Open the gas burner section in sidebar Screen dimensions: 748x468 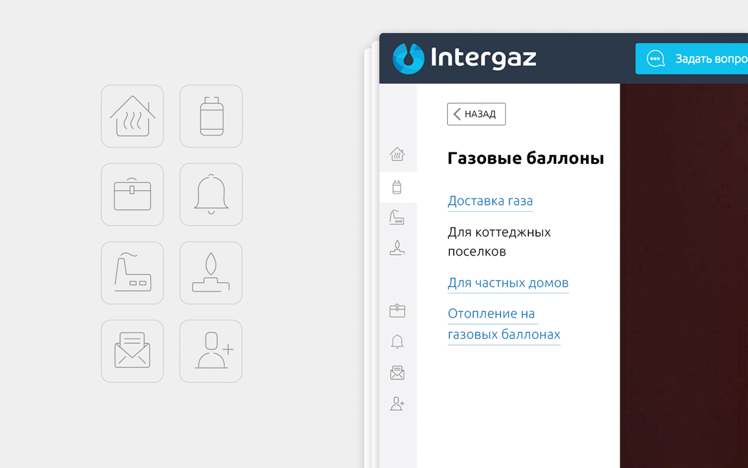[397, 248]
